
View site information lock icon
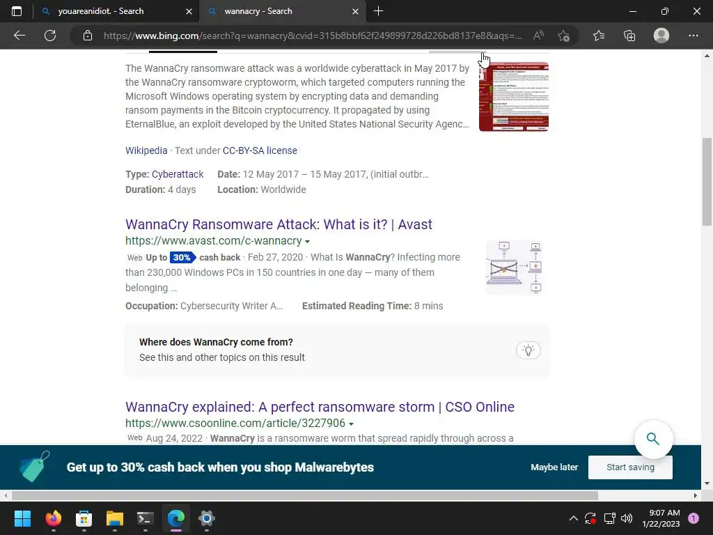coord(88,36)
